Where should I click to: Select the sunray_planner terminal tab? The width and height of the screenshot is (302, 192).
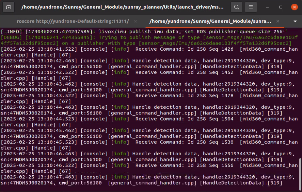[x=210, y=21]
